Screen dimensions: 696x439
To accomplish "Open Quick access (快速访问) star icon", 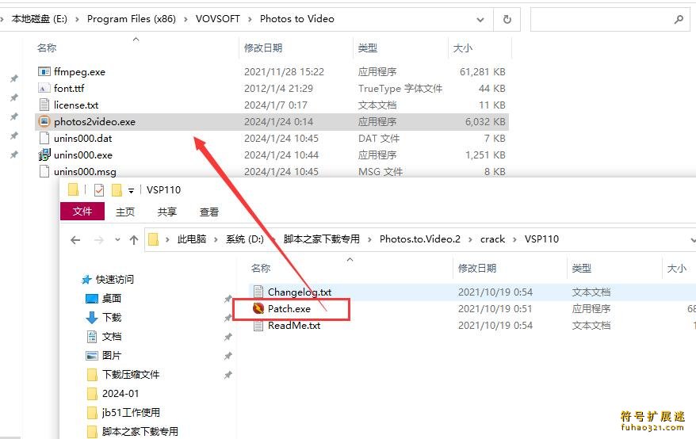I will point(86,280).
